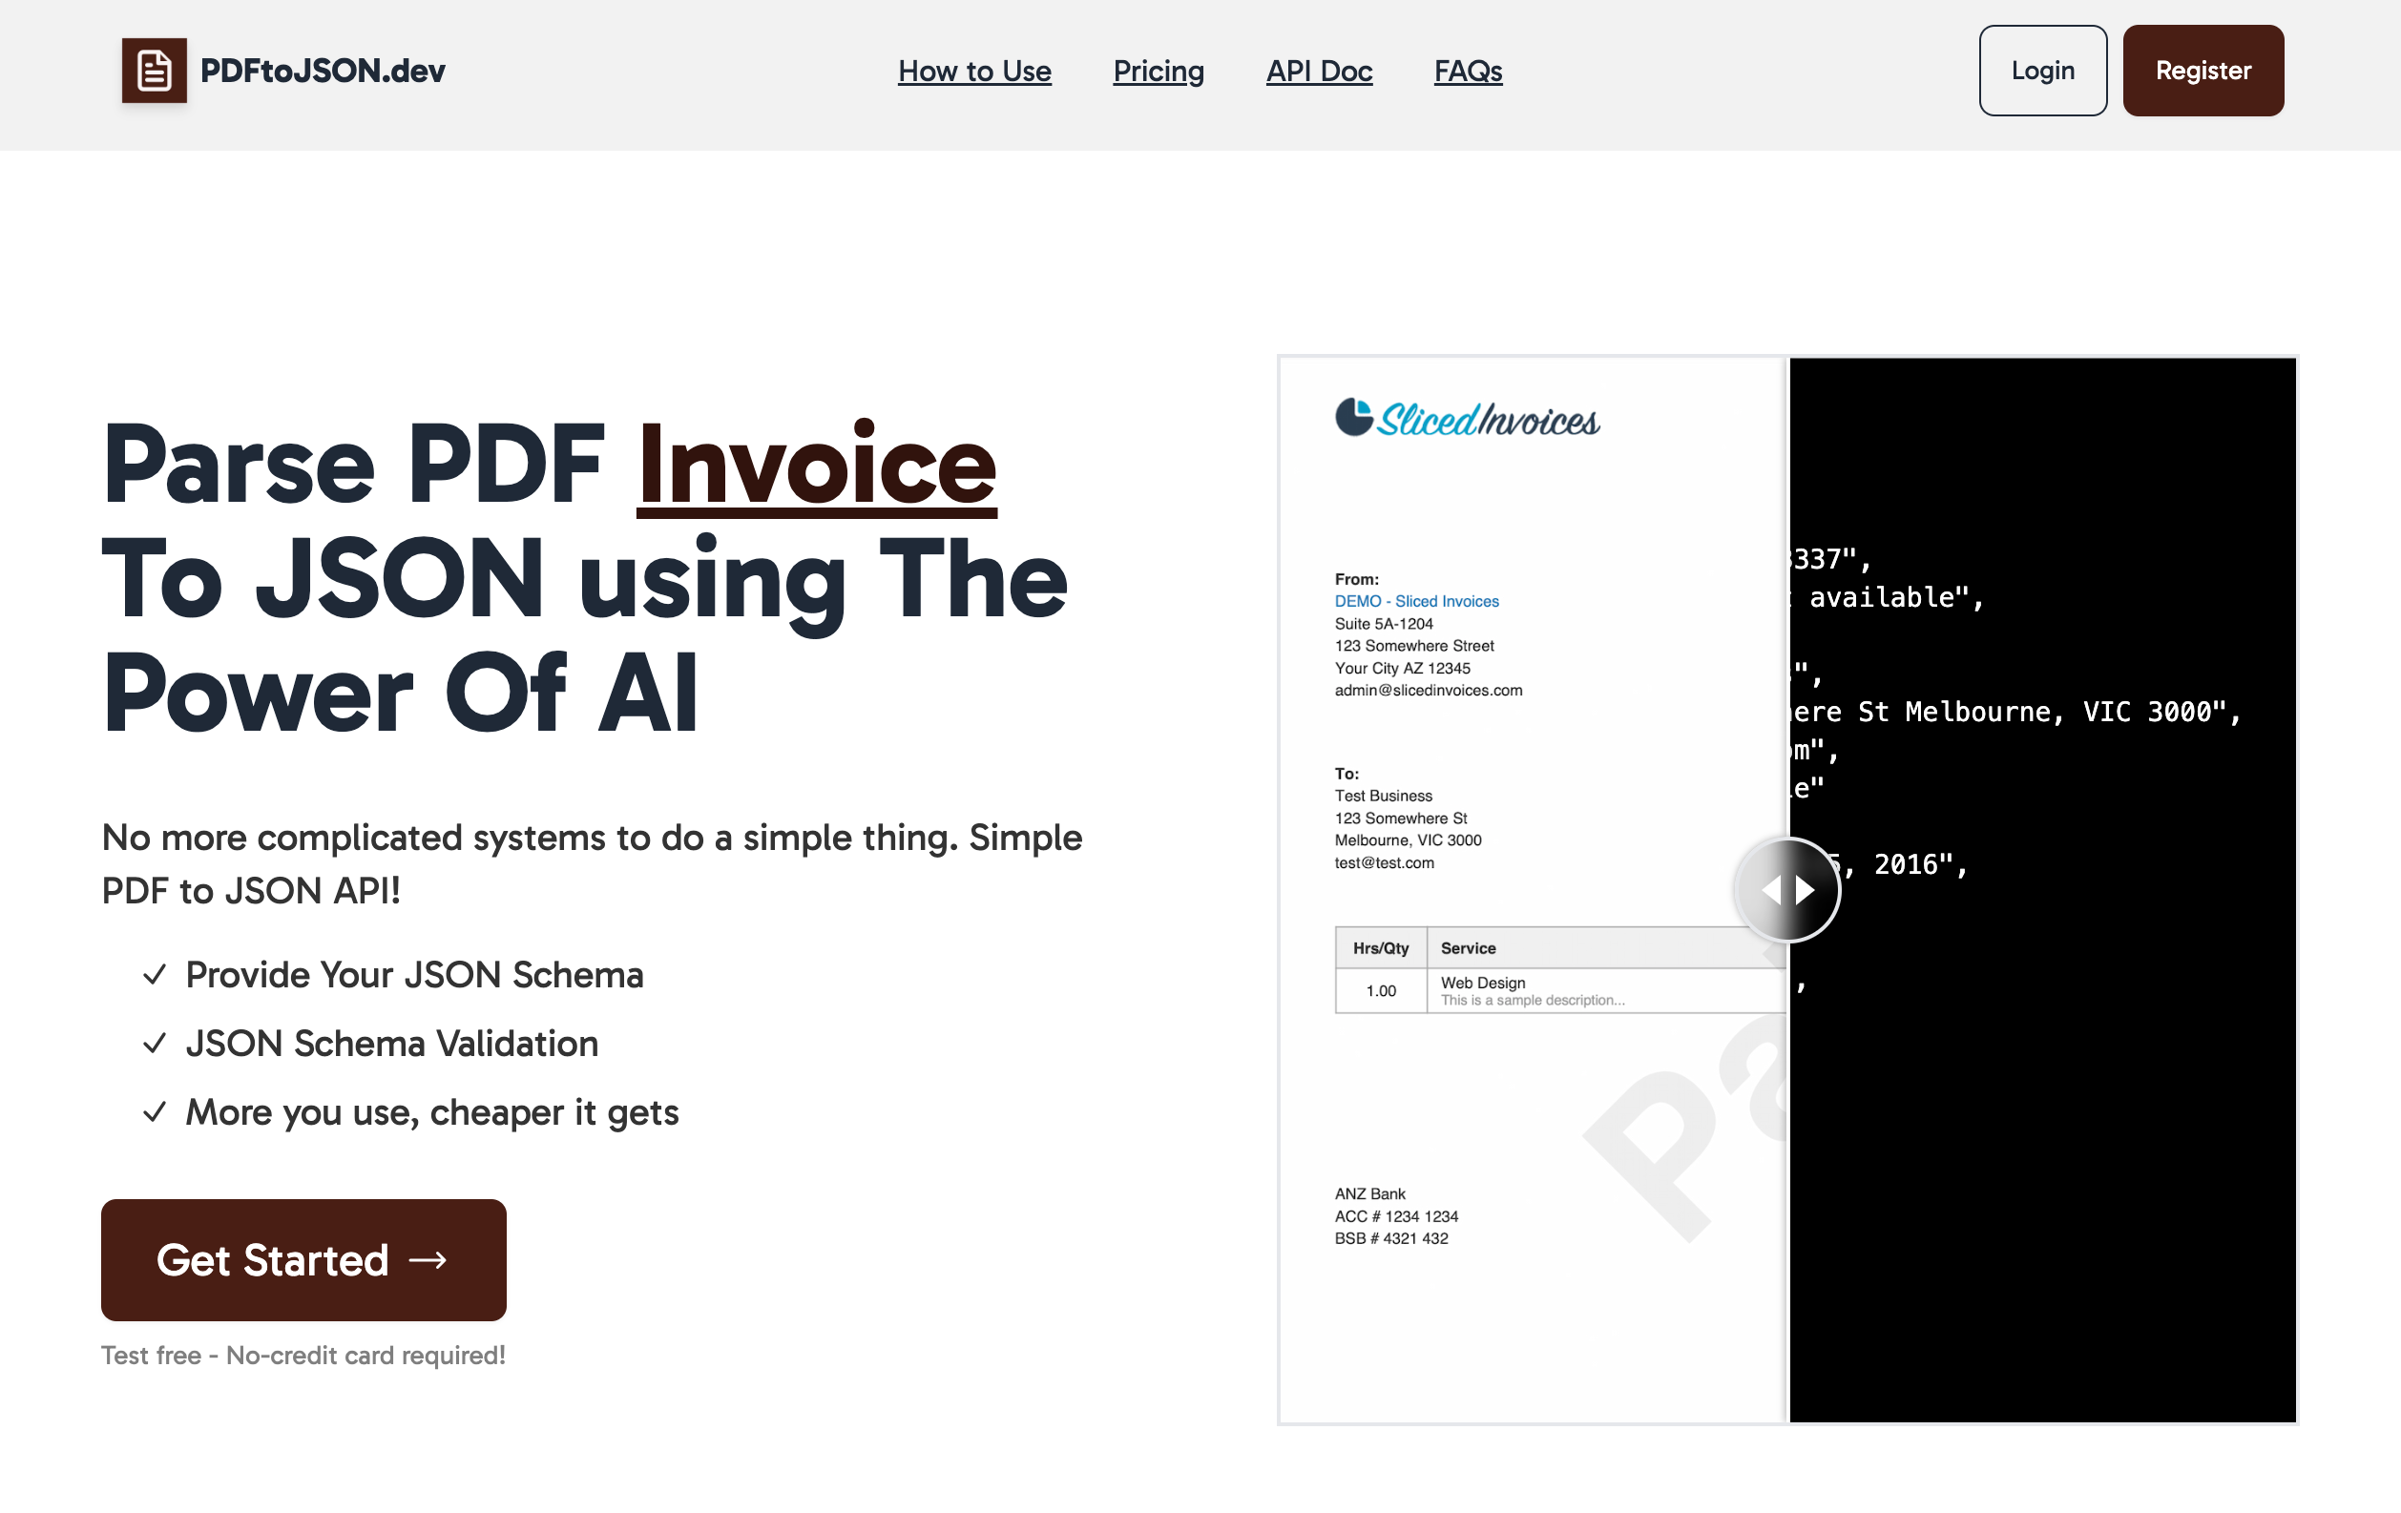Click the Sliced Invoices logo in preview
This screenshot has width=2401, height=1513.
tap(1467, 419)
